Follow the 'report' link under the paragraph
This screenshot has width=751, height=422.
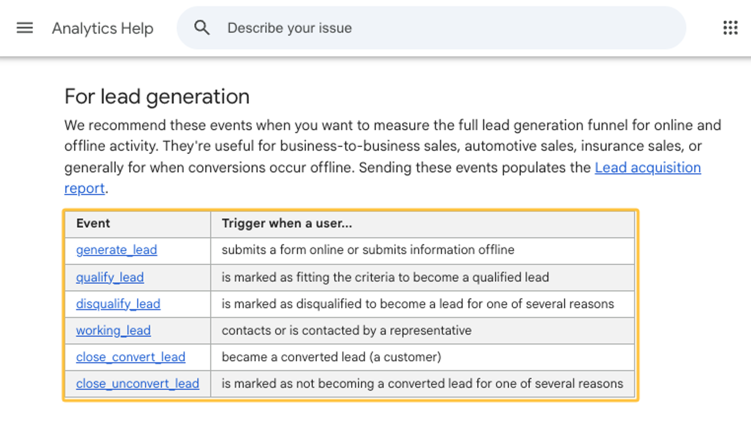[84, 188]
